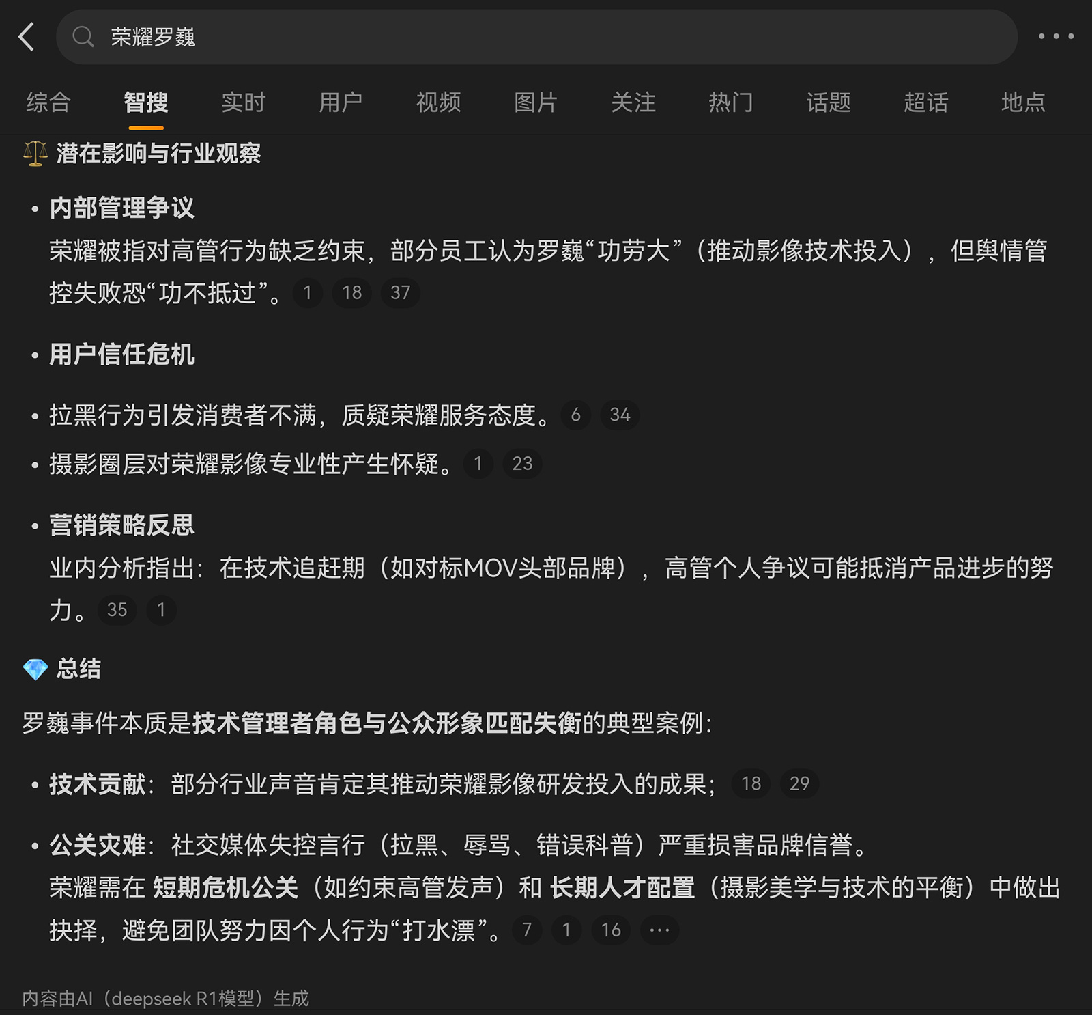The width and height of the screenshot is (1092, 1015).
Task: Open citation 35 under 营销策略反思
Action: (117, 610)
